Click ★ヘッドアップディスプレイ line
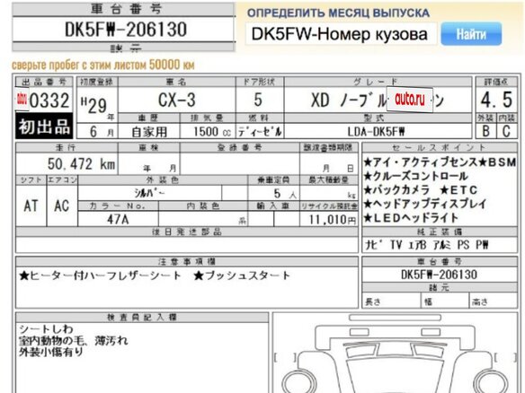The image size is (525, 393). (x=425, y=204)
